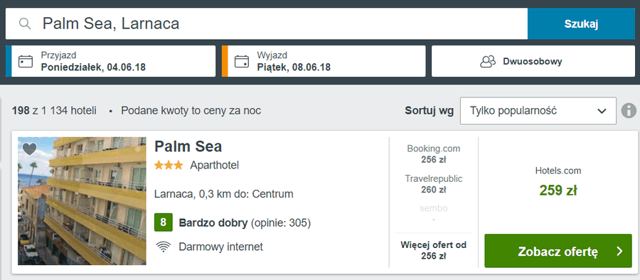Select the Travelrepublic 260 zł offer
The width and height of the screenshot is (640, 280).
434,184
